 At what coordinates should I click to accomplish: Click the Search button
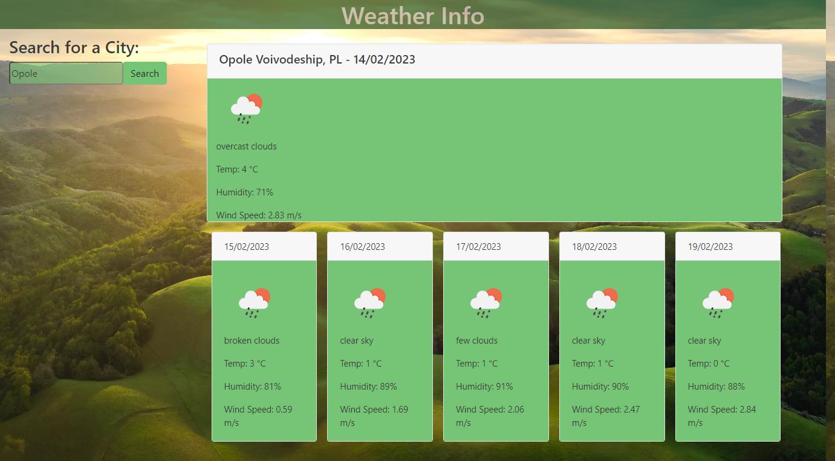[145, 73]
